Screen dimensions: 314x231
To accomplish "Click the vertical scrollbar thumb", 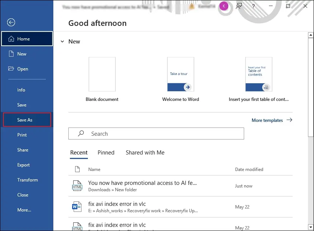I will [x=311, y=87].
